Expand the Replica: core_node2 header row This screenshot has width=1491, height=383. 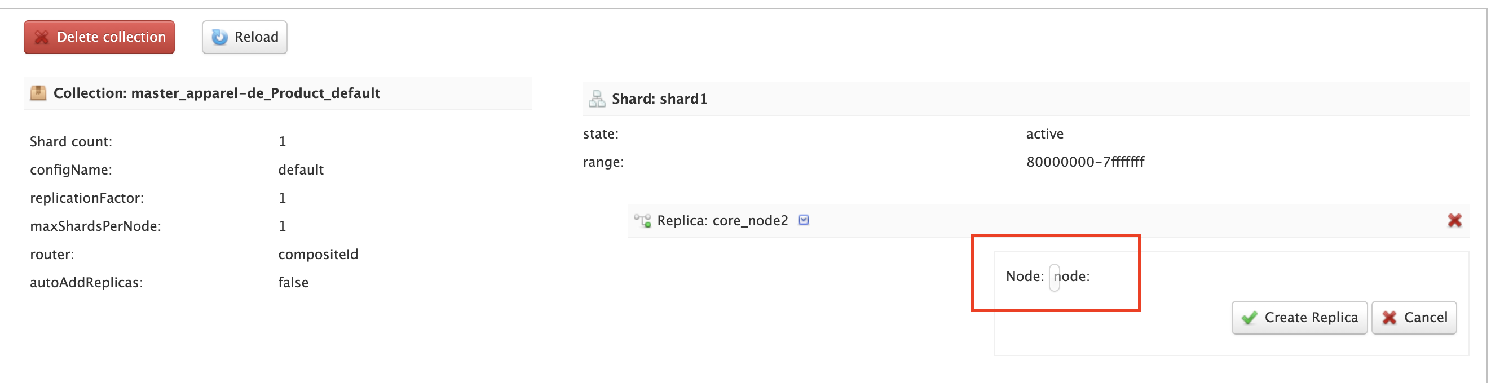(x=1048, y=220)
